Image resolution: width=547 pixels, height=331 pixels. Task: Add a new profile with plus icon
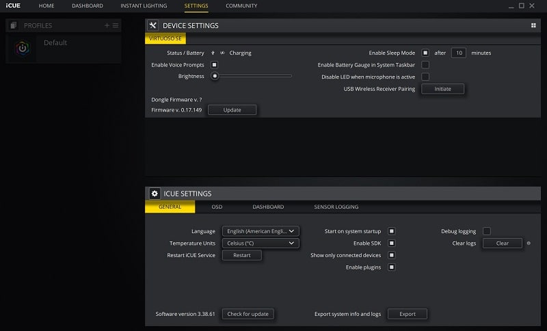(x=107, y=25)
